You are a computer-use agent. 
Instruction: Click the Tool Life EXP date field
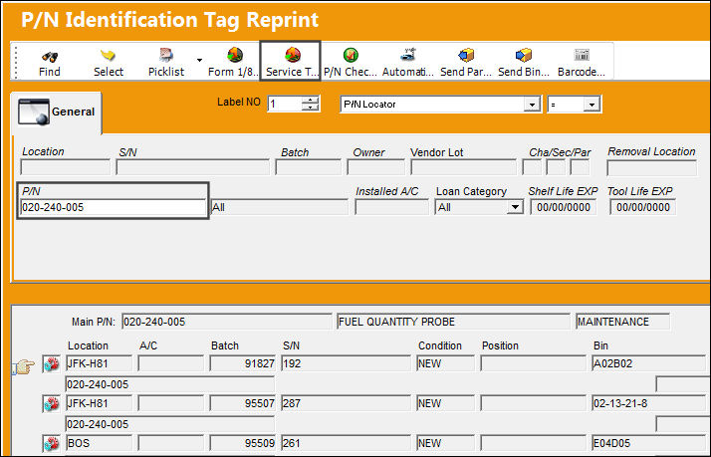click(642, 207)
